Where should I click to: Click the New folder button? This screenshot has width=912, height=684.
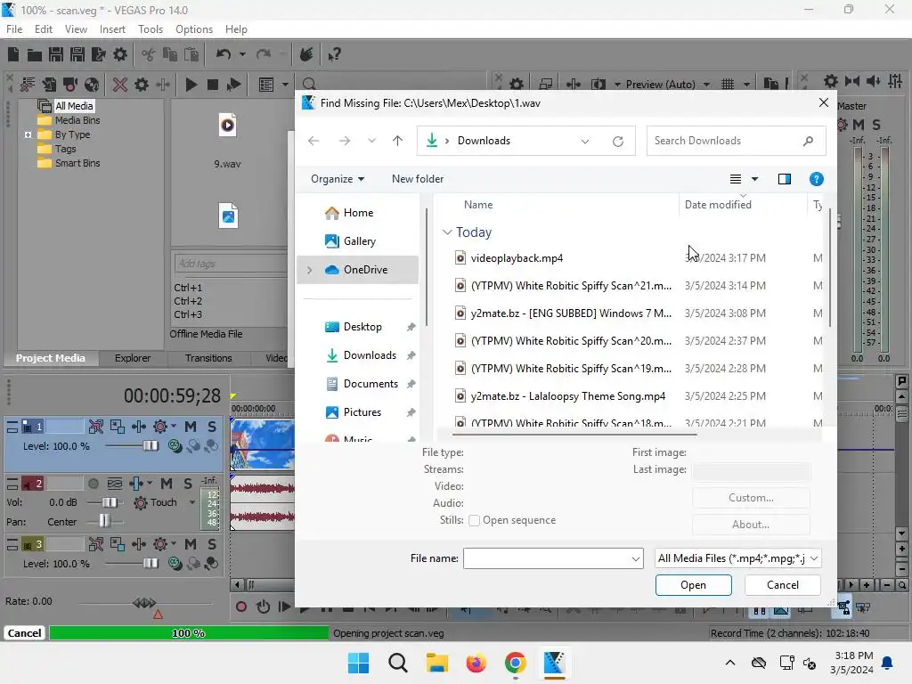pos(418,179)
